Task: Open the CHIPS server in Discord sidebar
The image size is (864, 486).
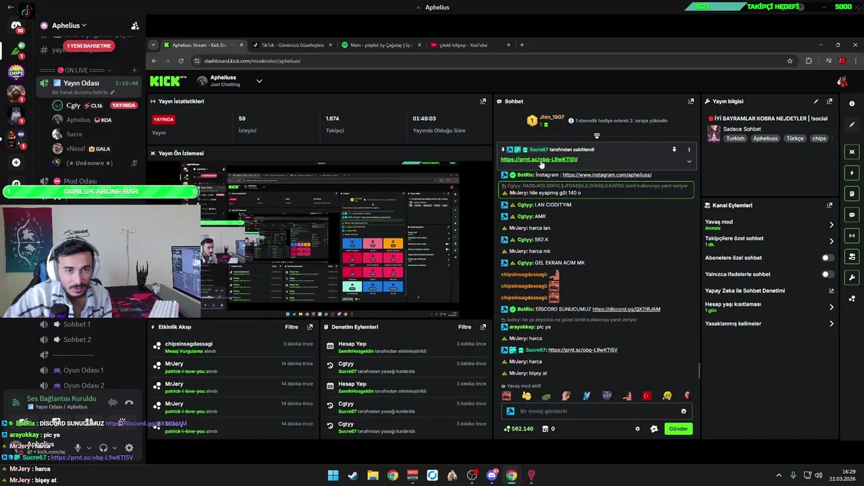Action: pos(16,72)
